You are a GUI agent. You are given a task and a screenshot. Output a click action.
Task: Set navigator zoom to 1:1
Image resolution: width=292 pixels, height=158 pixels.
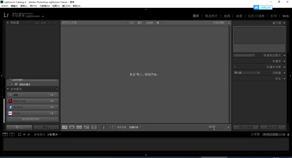49,23
